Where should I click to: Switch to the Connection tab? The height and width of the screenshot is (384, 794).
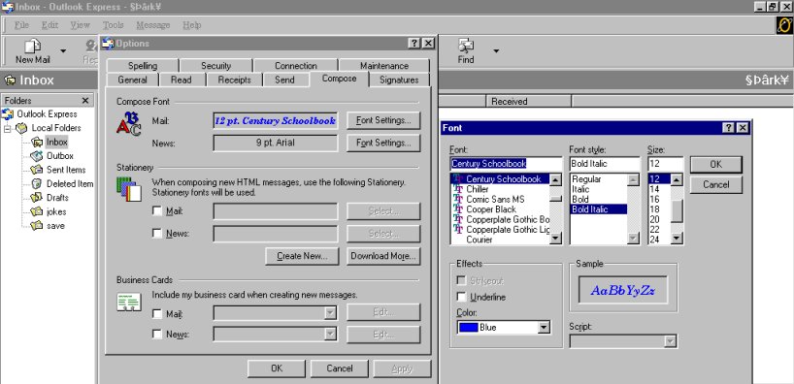(296, 66)
